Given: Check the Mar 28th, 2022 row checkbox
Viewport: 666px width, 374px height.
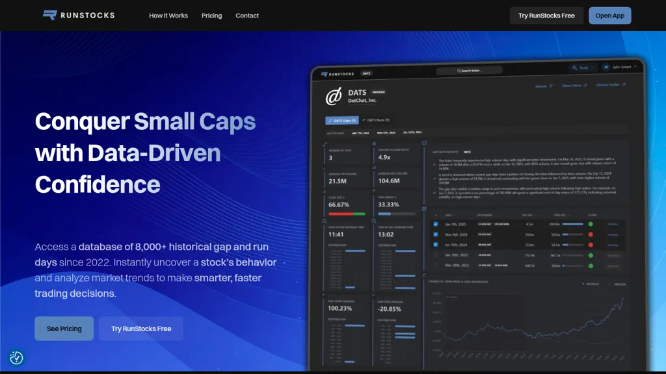Looking at the screenshot, I should [436, 266].
